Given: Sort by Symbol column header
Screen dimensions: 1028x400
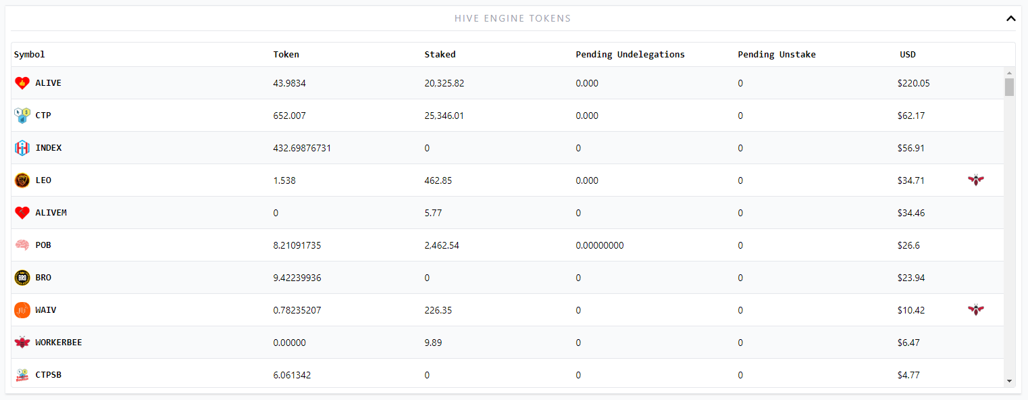Looking at the screenshot, I should point(30,55).
